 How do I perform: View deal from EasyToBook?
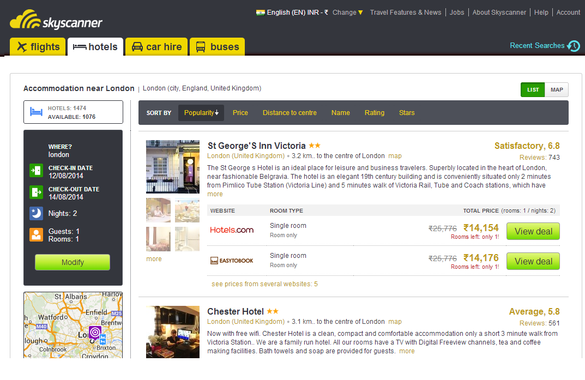pos(533,261)
